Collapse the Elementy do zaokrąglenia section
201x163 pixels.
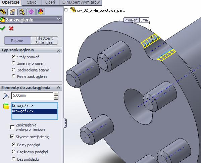pos(59,88)
